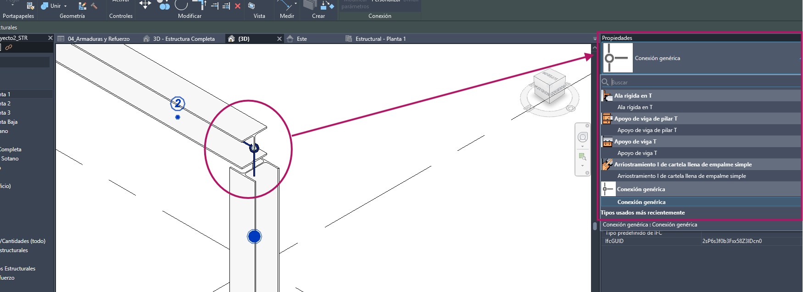Click the ViewCube in the 3D view

click(x=550, y=87)
